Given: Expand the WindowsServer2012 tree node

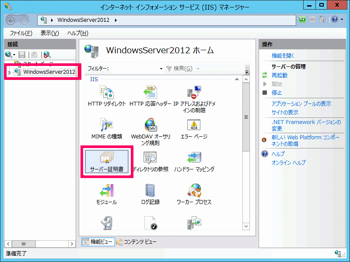Looking at the screenshot, I should (x=10, y=72).
